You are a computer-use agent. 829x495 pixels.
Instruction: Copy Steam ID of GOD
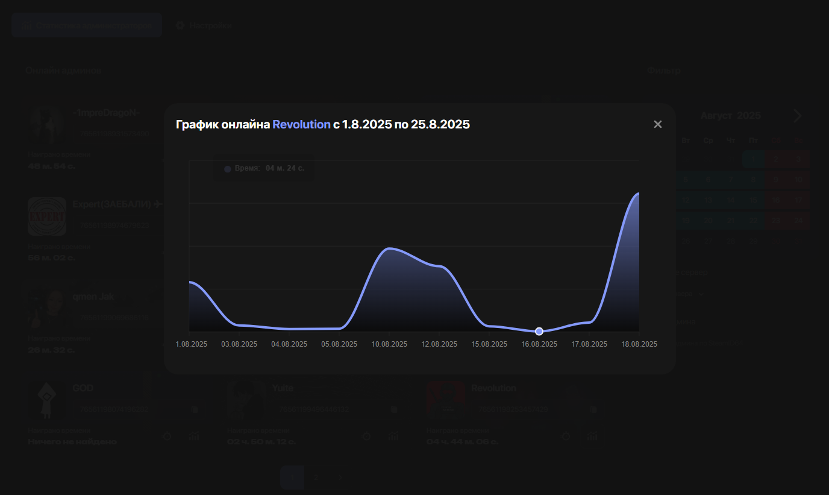pyautogui.click(x=195, y=410)
